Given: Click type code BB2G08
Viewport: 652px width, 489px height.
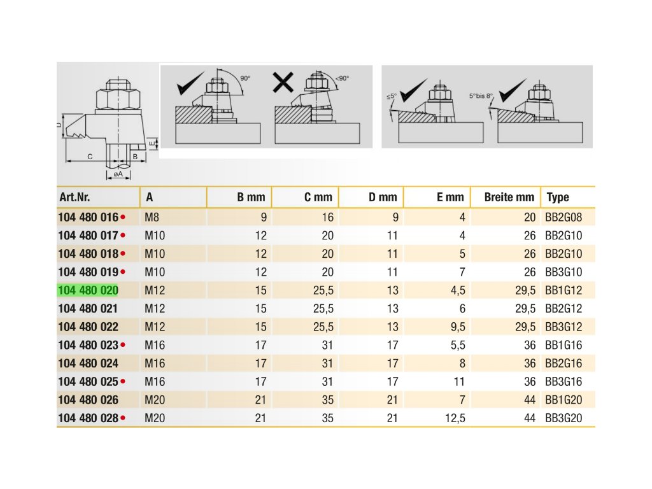Looking at the screenshot, I should point(563,217).
